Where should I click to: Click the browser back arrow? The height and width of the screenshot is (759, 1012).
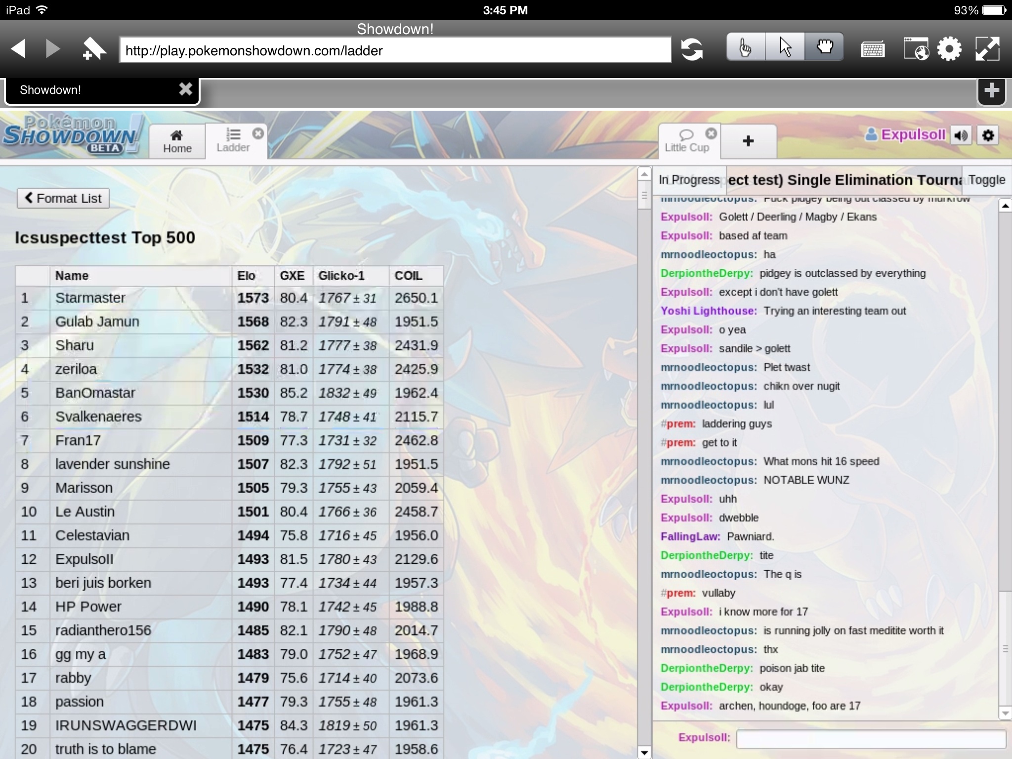click(19, 49)
